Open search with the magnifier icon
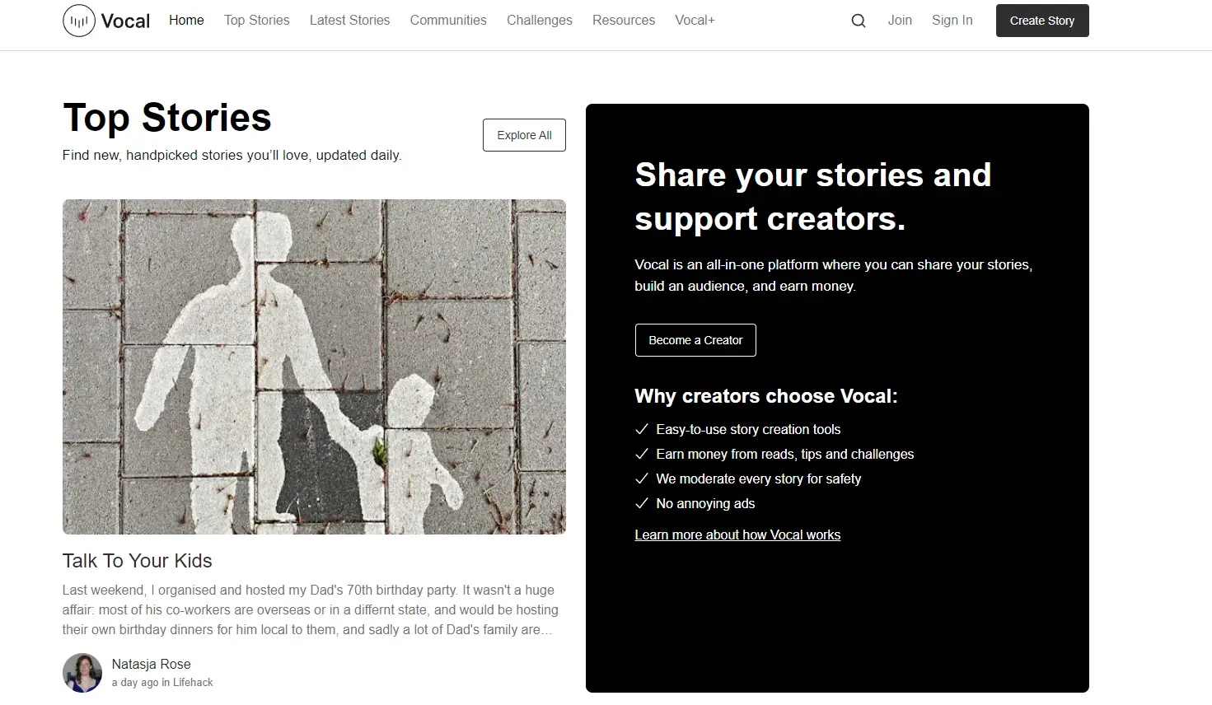1212x705 pixels. [x=858, y=21]
